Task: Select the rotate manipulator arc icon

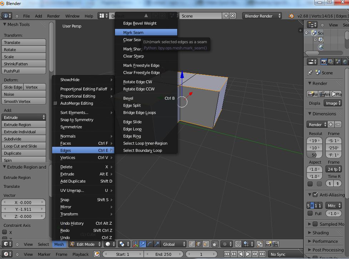Action: point(150,244)
